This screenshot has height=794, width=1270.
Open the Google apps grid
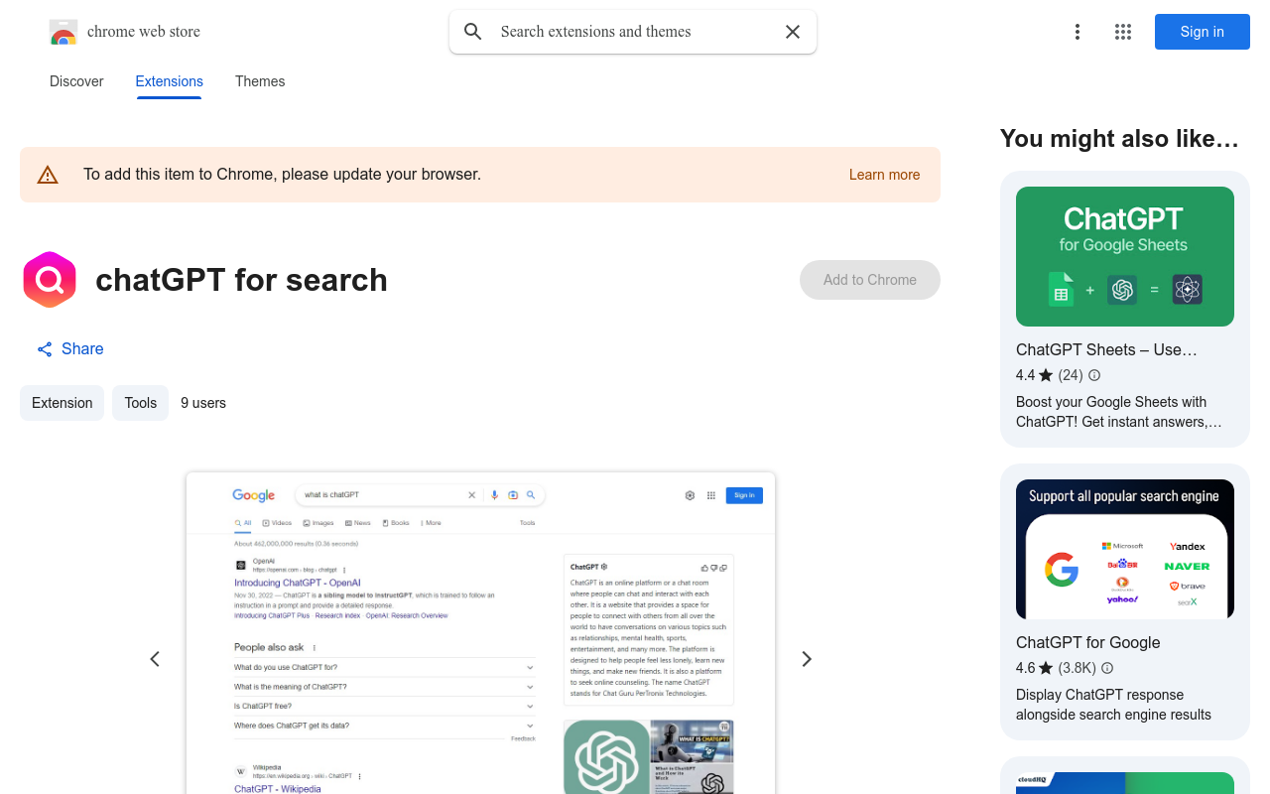1123,32
